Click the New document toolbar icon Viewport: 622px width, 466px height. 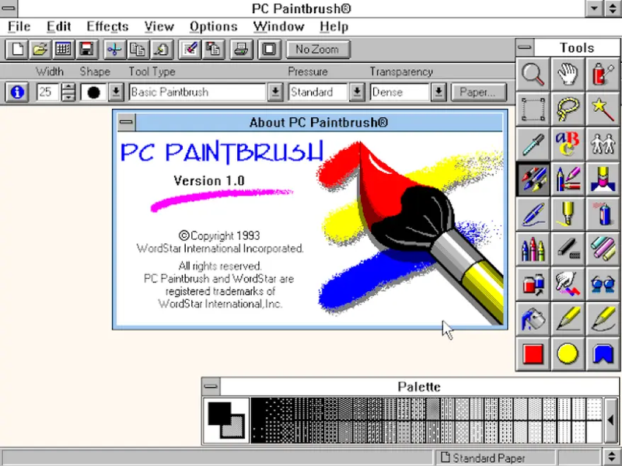17,50
